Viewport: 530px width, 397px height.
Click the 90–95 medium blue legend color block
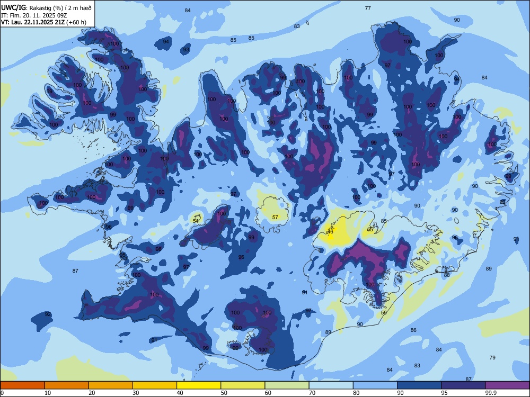(x=419, y=385)
